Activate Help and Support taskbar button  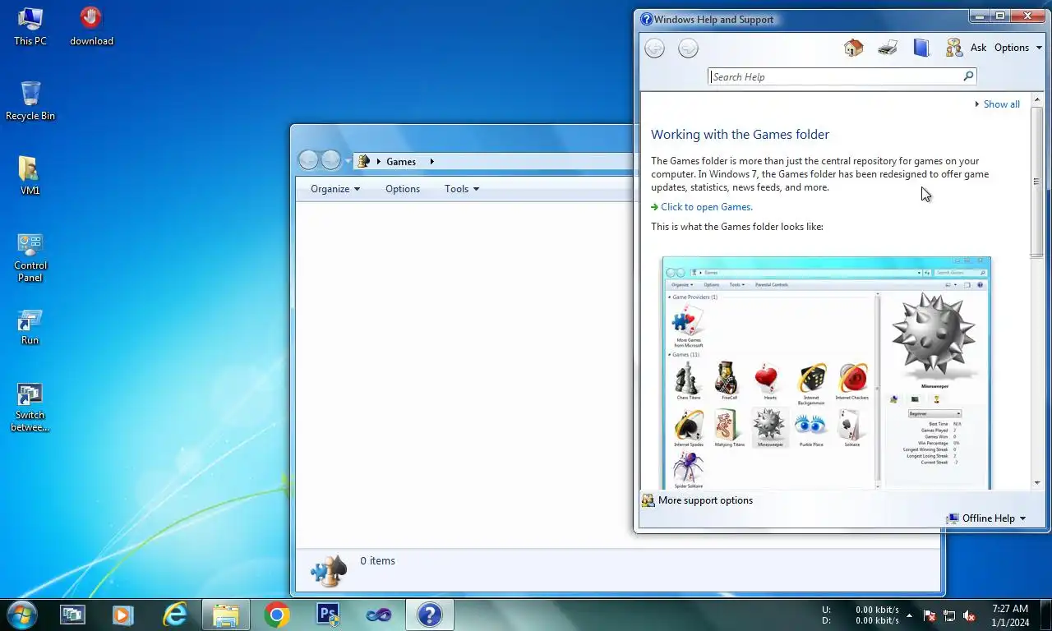click(430, 615)
